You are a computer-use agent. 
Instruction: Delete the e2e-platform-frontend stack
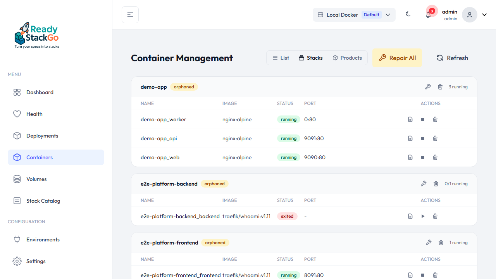(441, 243)
